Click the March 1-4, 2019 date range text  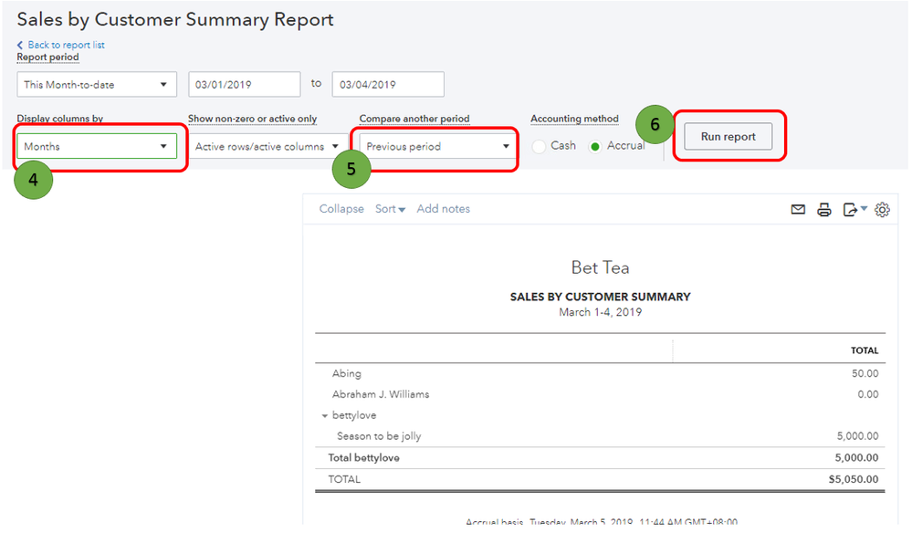[x=601, y=312]
